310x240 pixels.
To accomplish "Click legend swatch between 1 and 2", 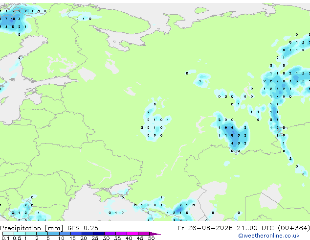I will point(31,234).
